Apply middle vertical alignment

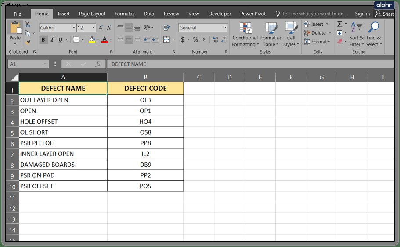[x=129, y=28]
